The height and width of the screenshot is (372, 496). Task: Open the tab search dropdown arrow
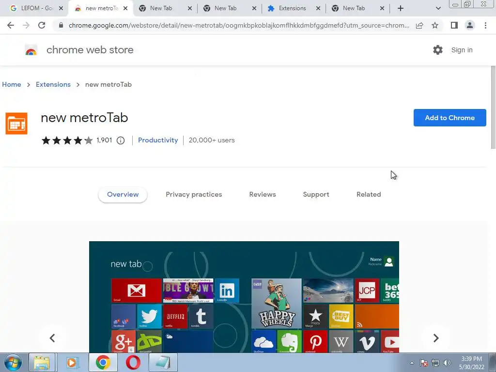click(x=438, y=8)
